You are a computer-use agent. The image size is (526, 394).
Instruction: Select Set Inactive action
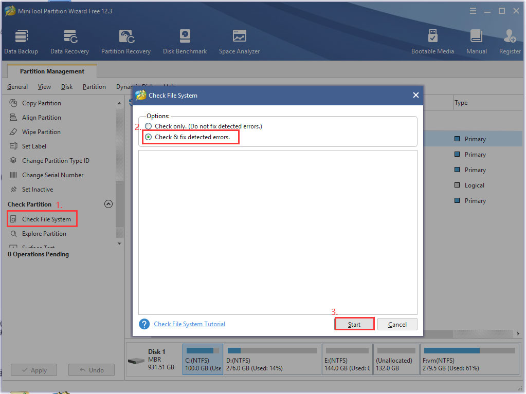click(x=38, y=190)
